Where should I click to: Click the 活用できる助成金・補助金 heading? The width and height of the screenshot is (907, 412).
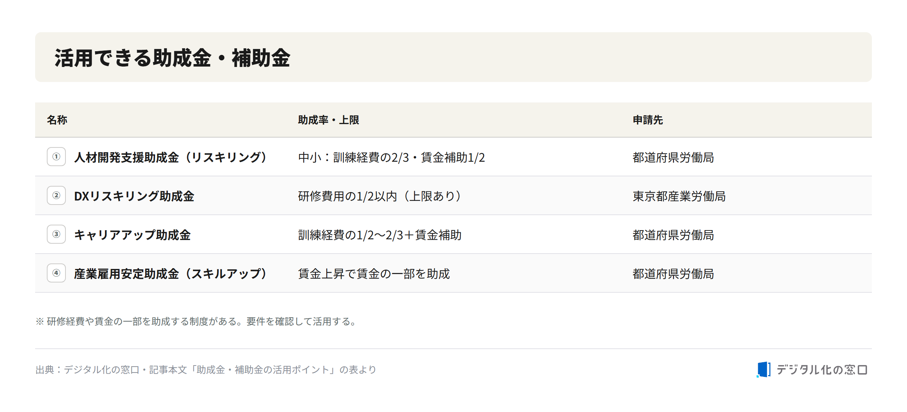(x=172, y=58)
